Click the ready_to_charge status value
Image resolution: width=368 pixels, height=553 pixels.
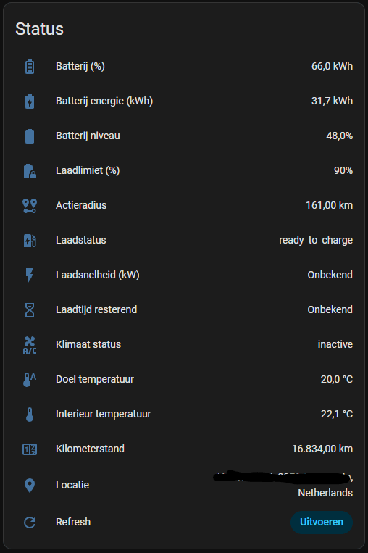pos(316,240)
